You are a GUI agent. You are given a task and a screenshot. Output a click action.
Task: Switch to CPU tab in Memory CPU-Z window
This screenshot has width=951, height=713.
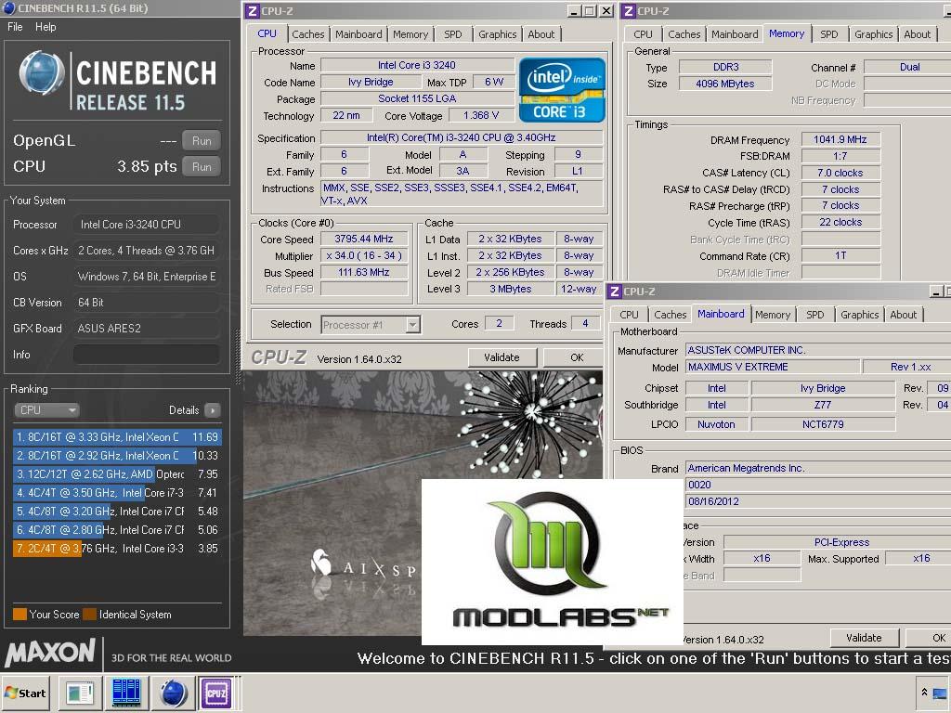(643, 34)
